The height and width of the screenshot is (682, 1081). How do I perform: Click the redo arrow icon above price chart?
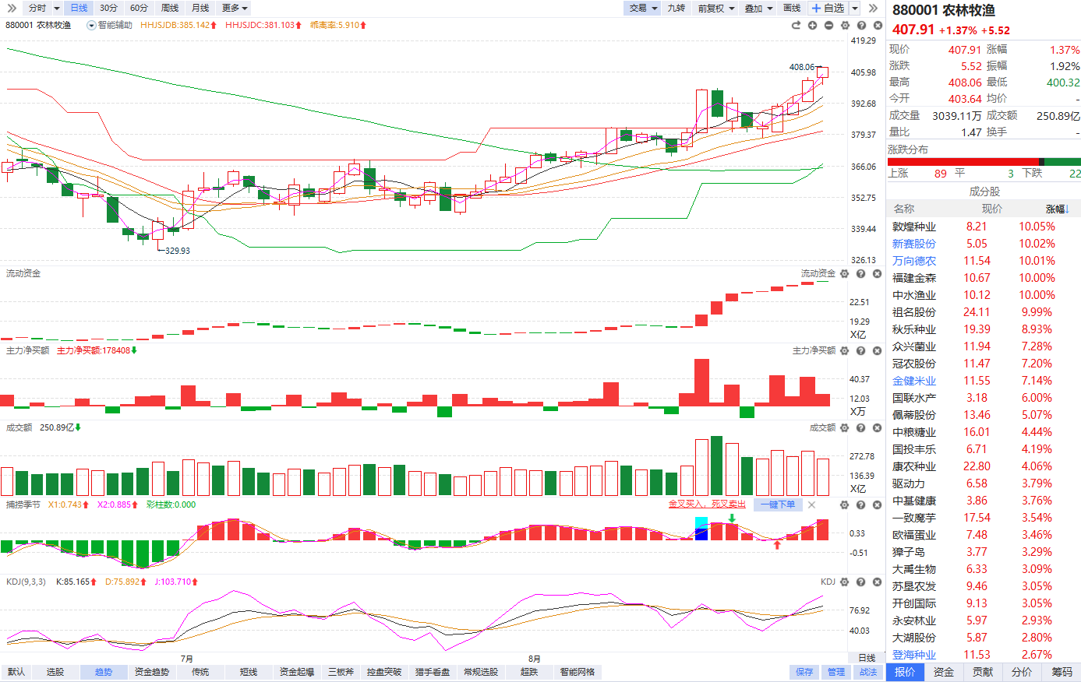(x=796, y=25)
